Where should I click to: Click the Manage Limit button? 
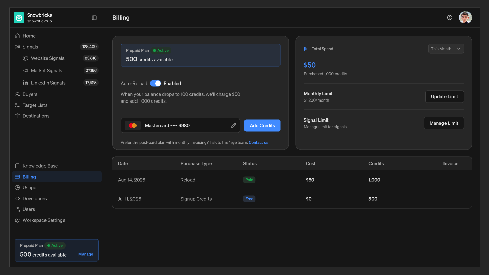coord(444,123)
